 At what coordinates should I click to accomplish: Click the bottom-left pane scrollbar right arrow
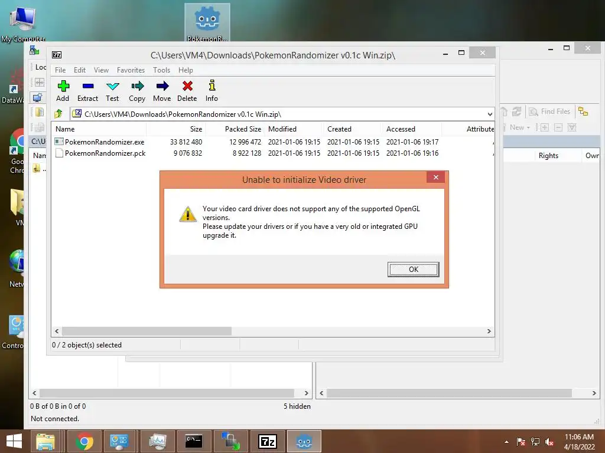307,393
